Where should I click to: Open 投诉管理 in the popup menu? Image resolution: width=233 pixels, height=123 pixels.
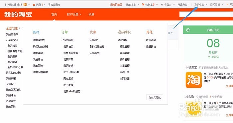coord(125,60)
